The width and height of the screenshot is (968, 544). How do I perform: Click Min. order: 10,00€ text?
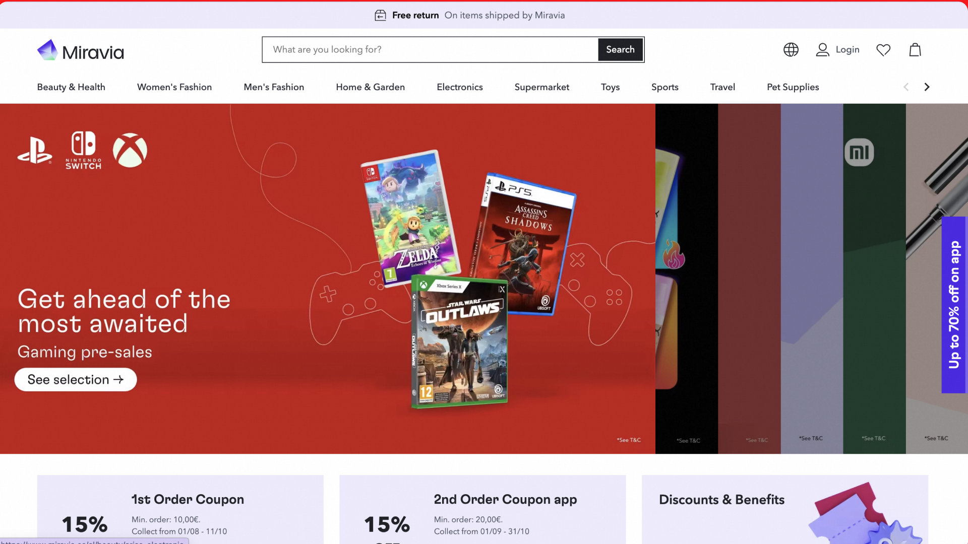pyautogui.click(x=166, y=519)
